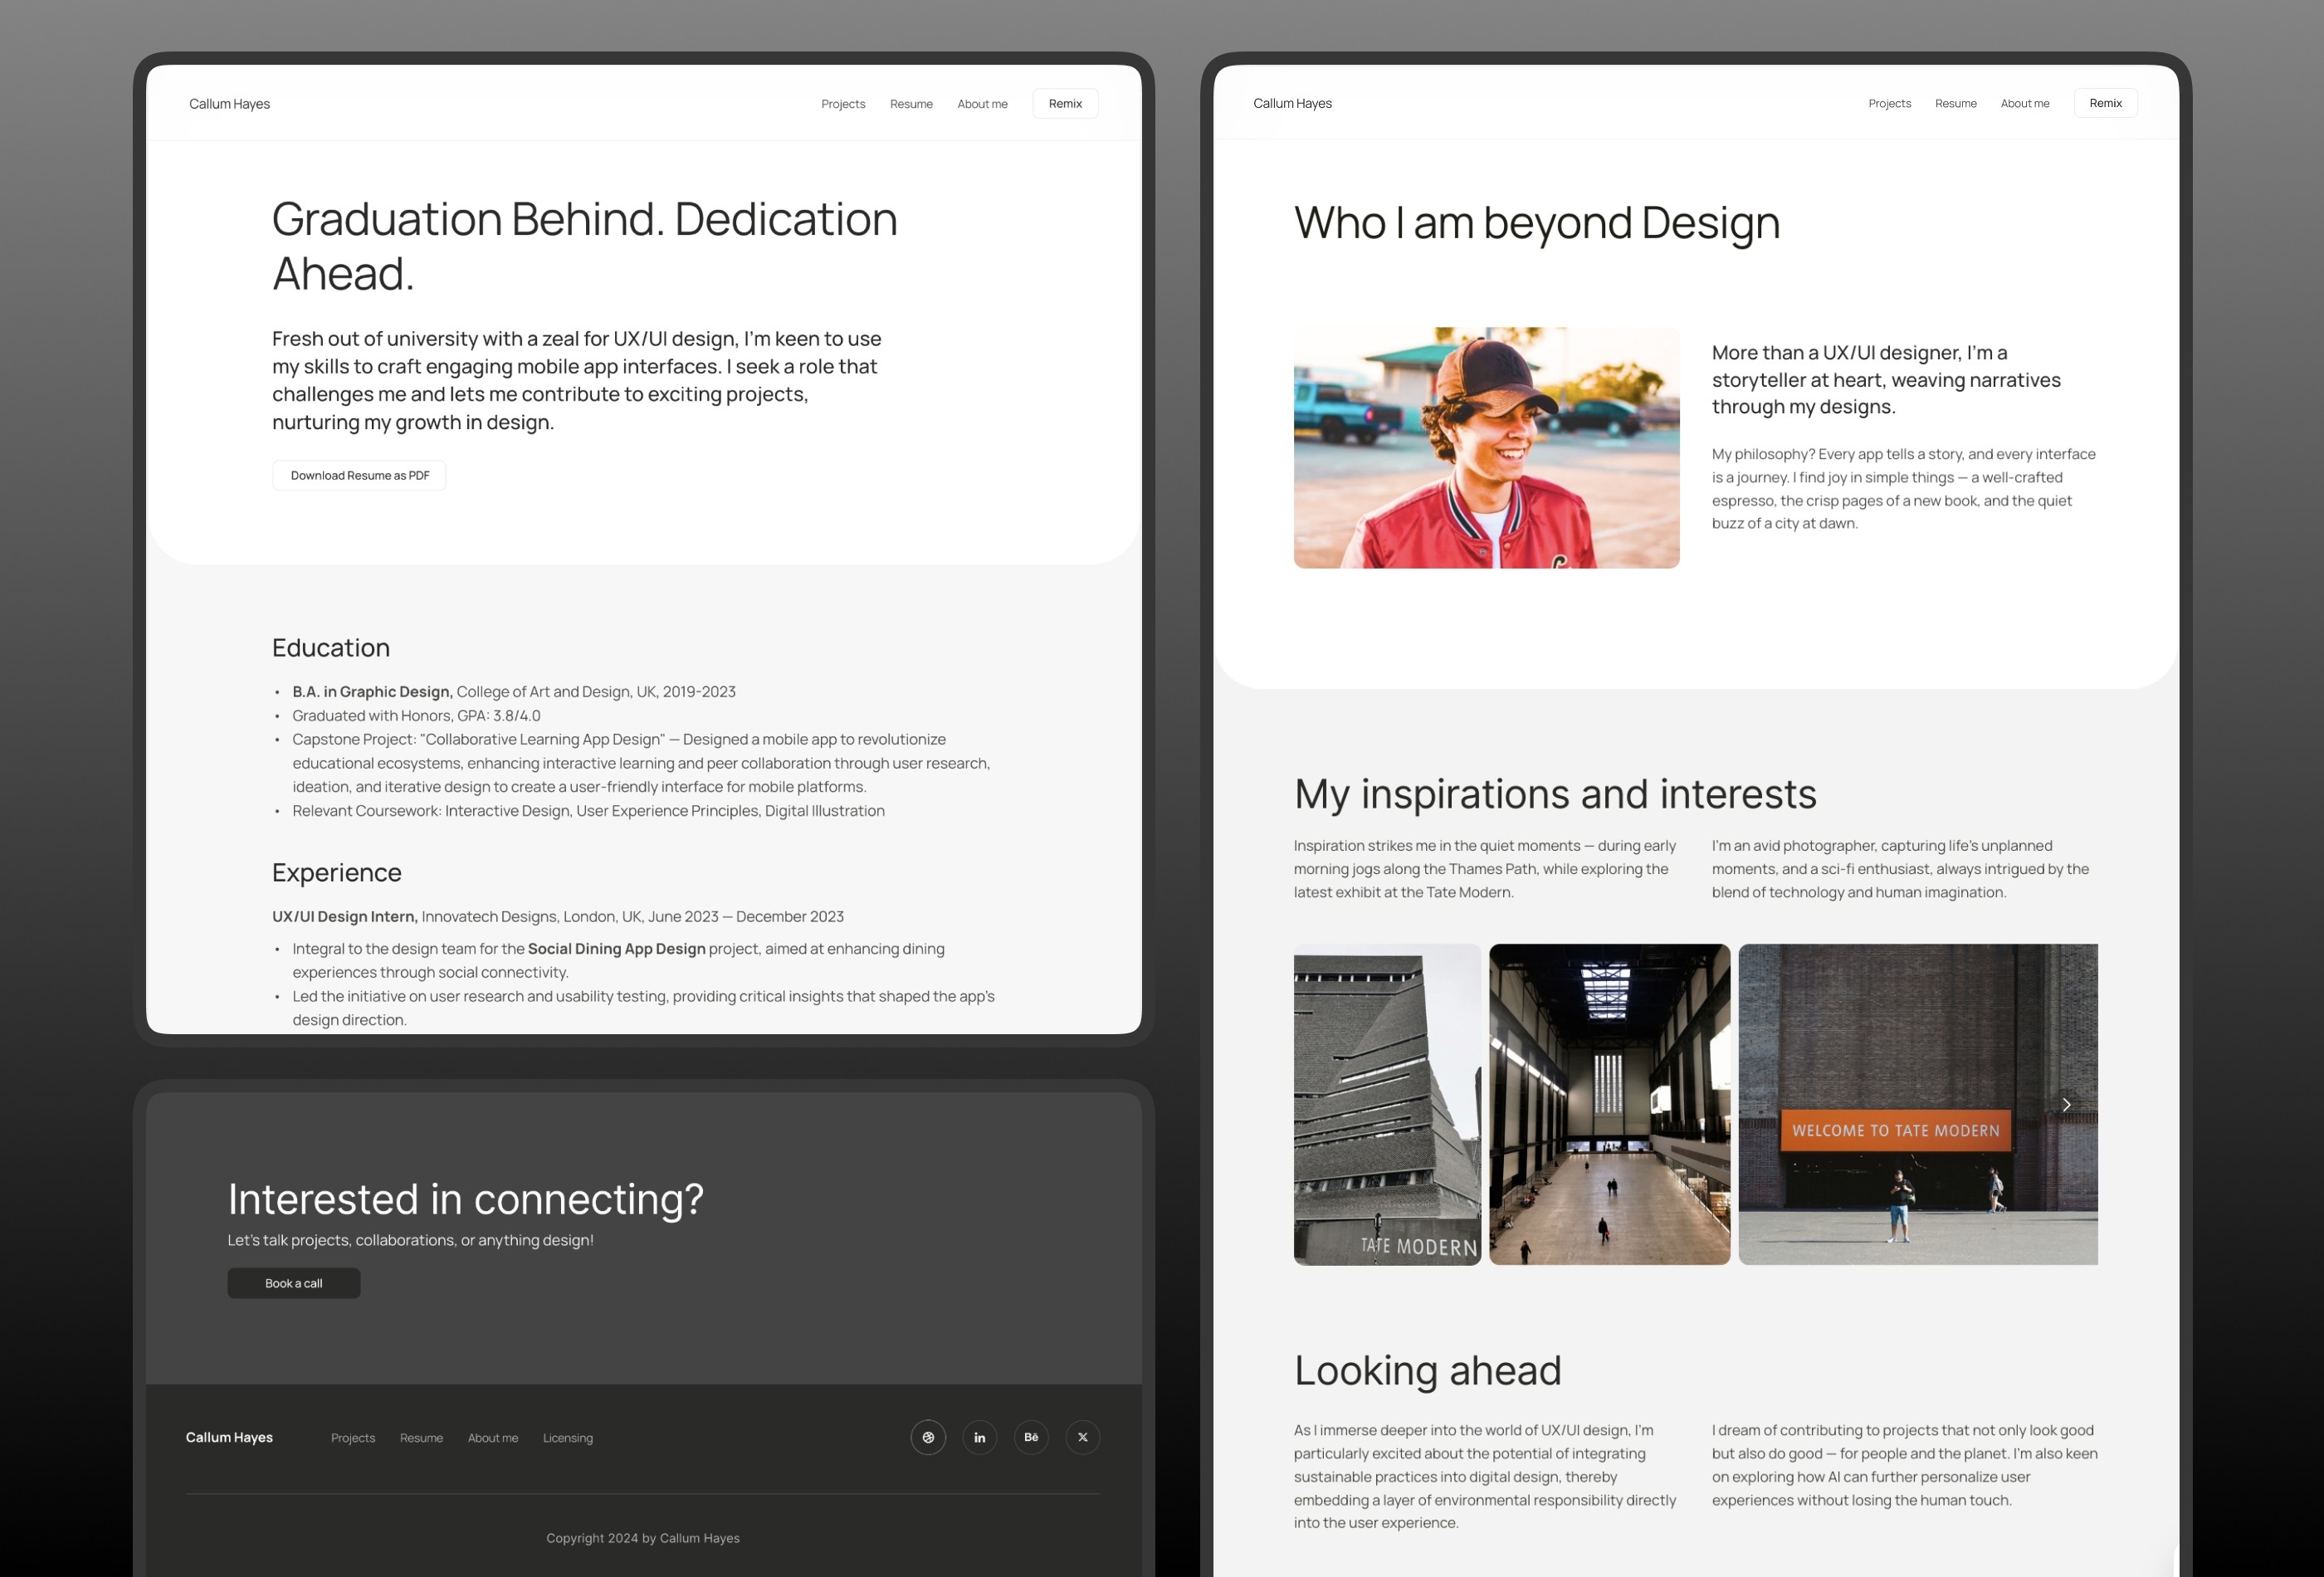Click Resume in the Resume page header

911,104
